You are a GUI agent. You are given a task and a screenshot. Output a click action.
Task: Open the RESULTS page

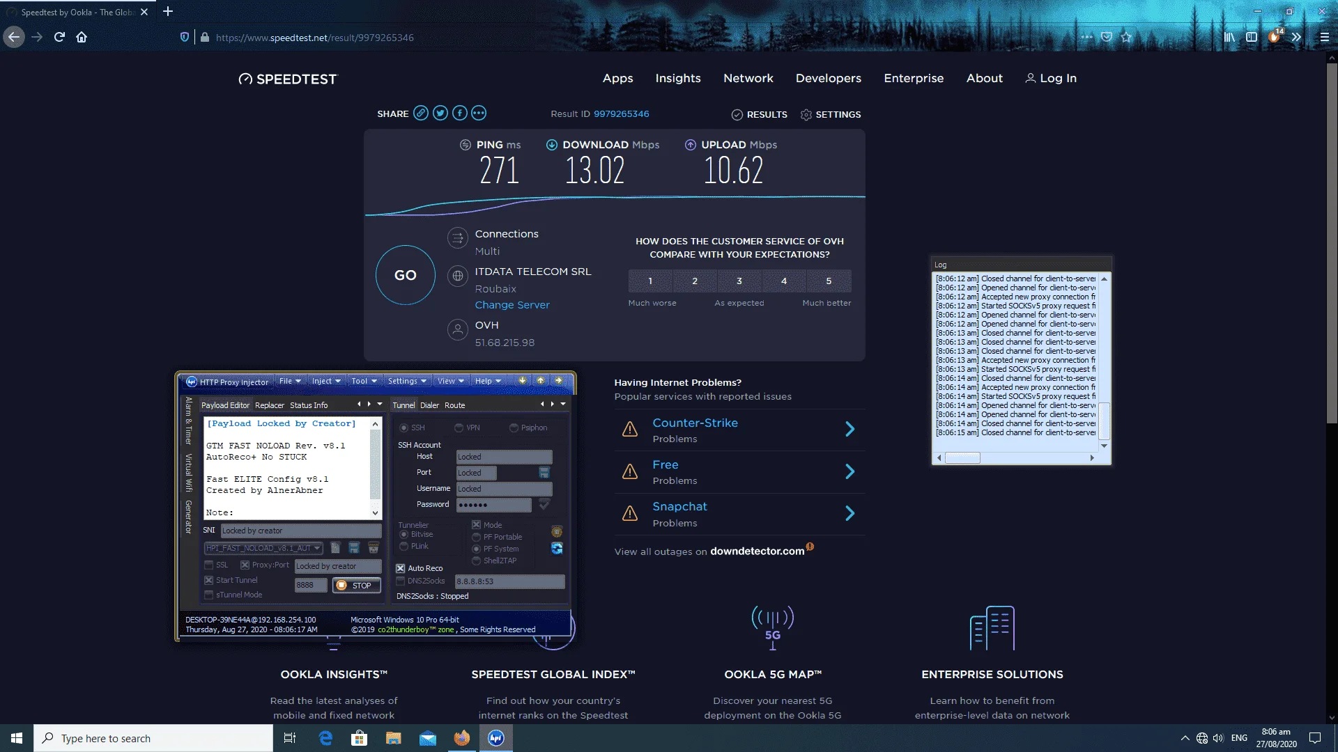(760, 114)
